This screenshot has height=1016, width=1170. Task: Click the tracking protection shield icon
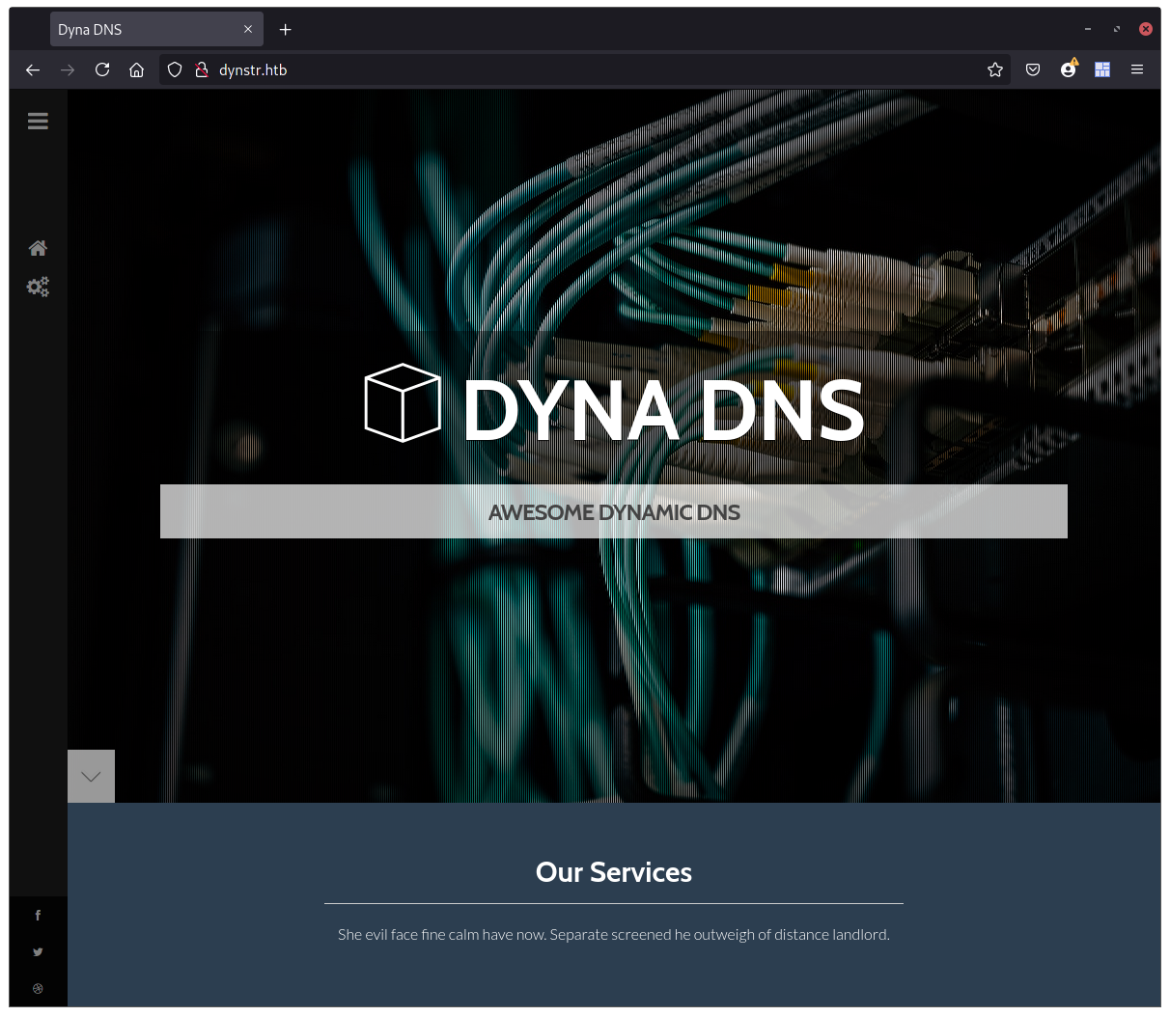[x=174, y=69]
